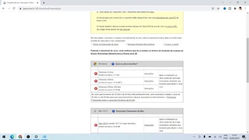Show hidden system tray icons chevron
The width and height of the screenshot is (249, 140).
(194, 136)
